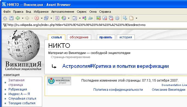This screenshot has height=107, width=187.
Task: Click the Home toolbar icon
Action: (x=5, y=18)
